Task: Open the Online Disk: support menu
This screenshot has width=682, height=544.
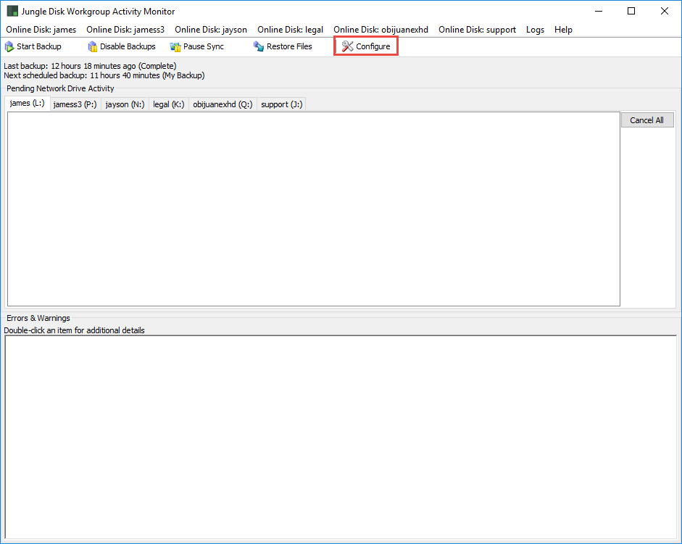Action: (x=477, y=30)
